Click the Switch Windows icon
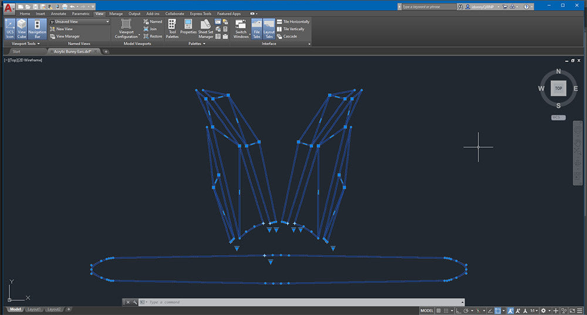 pyautogui.click(x=241, y=28)
